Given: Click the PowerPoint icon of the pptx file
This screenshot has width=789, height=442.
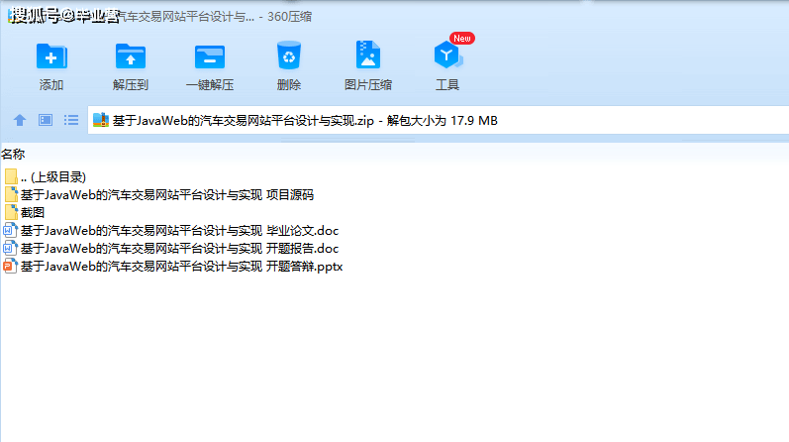Looking at the screenshot, I should pyautogui.click(x=10, y=267).
